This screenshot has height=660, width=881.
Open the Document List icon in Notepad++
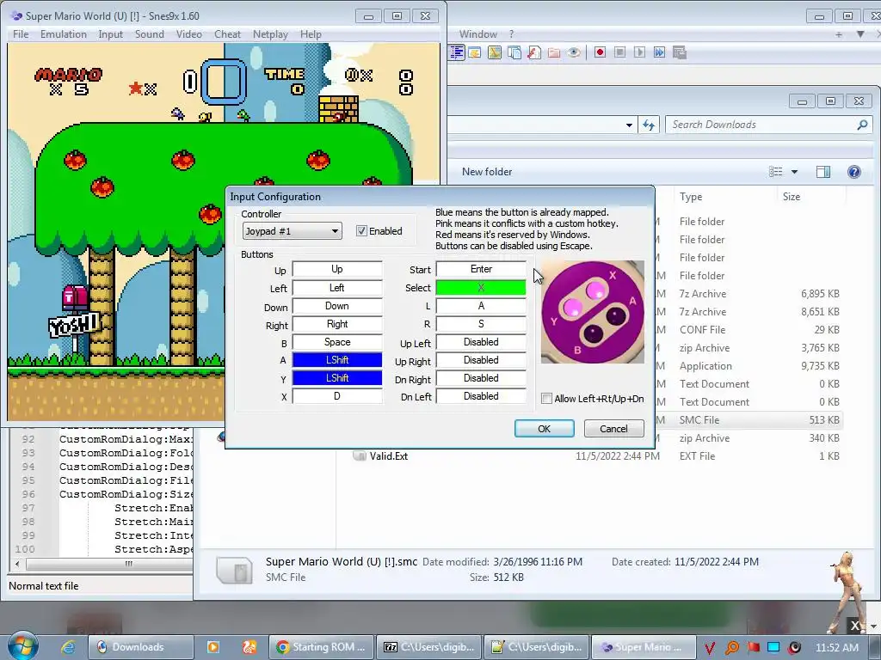coord(514,52)
